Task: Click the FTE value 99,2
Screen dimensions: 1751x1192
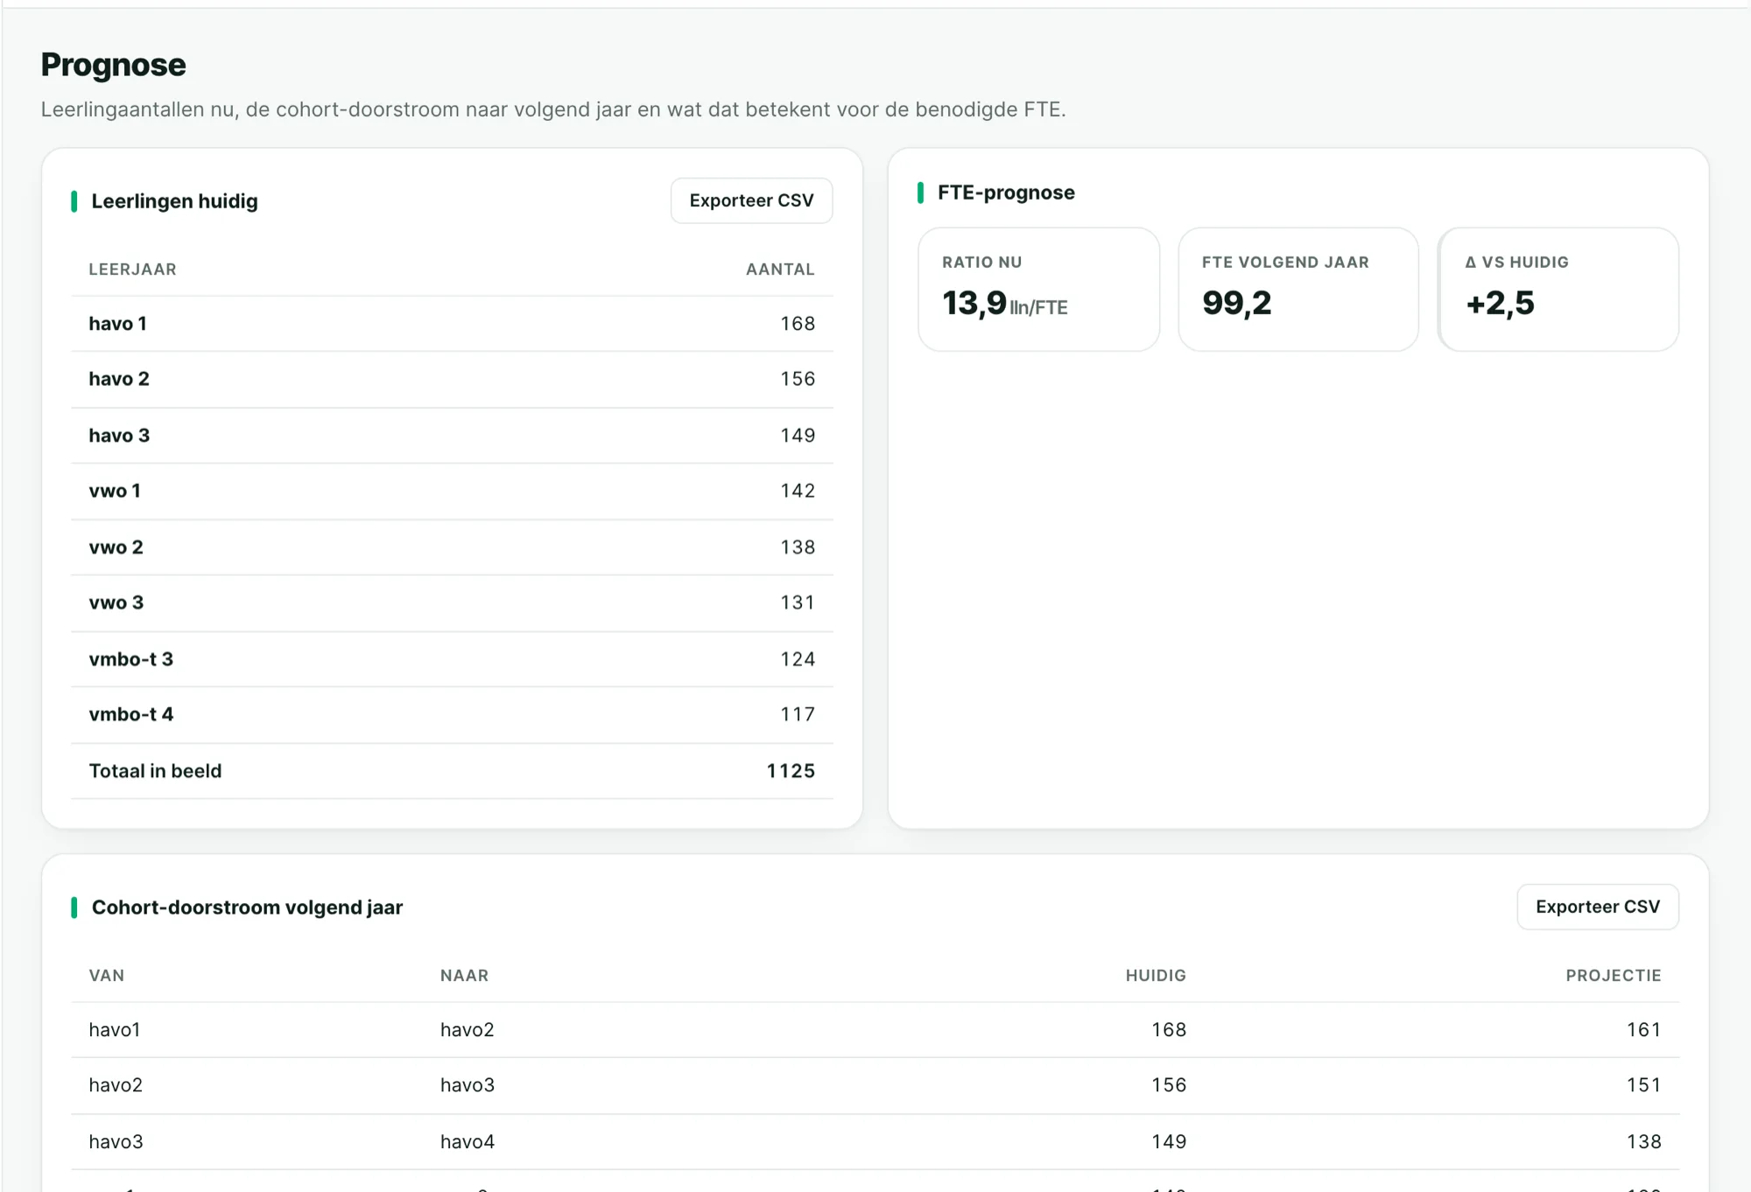Action: coord(1236,303)
